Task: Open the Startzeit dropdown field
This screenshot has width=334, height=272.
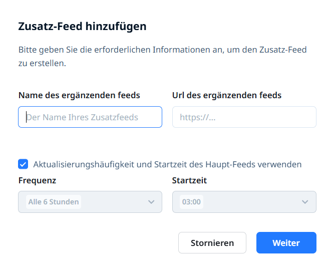Action: click(x=244, y=202)
